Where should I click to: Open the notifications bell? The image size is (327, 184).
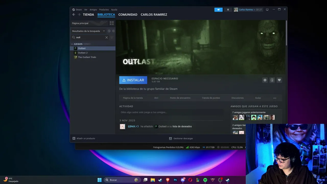(x=228, y=10)
